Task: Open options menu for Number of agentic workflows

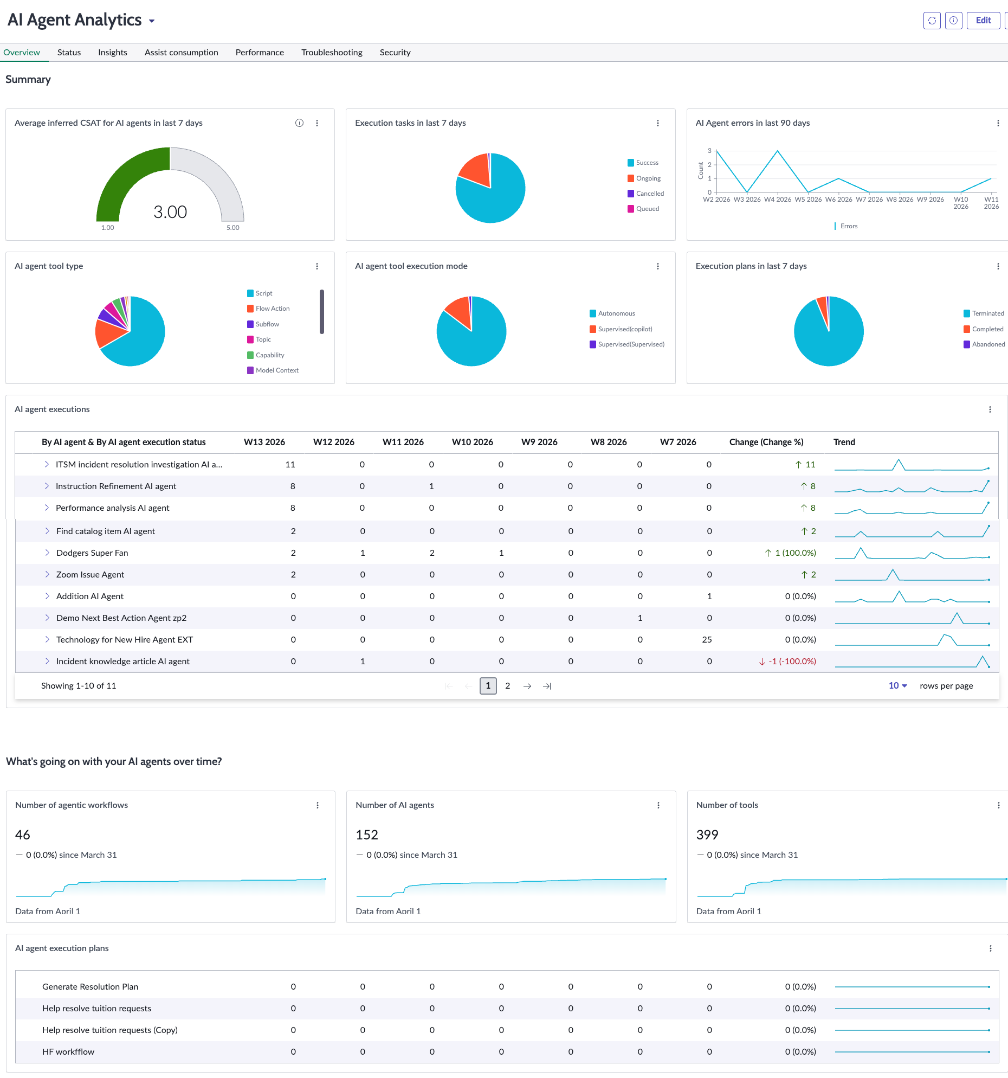Action: pyautogui.click(x=318, y=805)
